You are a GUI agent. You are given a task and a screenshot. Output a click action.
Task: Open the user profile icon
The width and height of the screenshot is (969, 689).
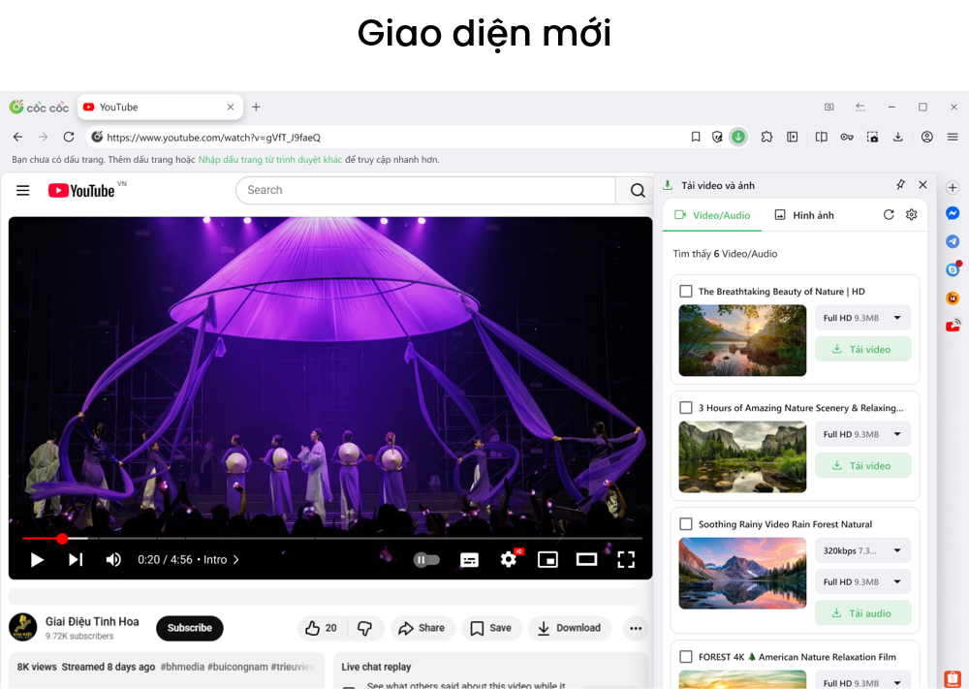click(927, 138)
